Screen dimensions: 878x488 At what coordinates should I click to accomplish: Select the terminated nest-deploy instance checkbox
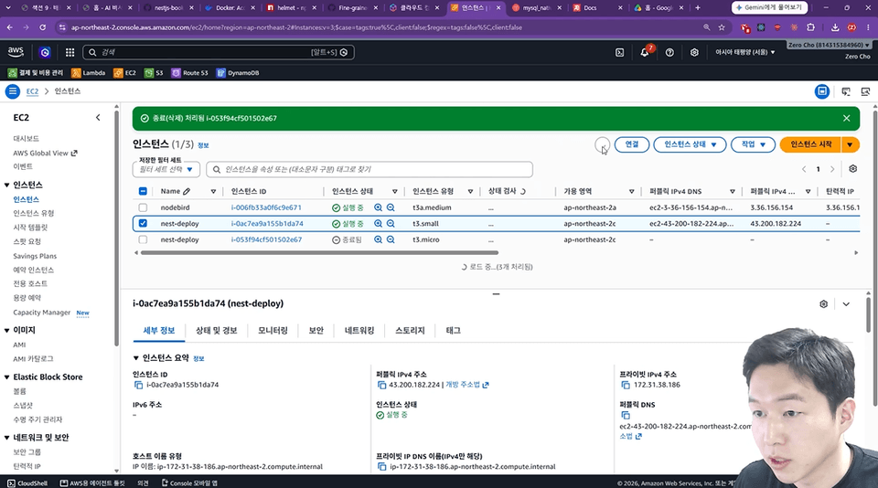(143, 239)
